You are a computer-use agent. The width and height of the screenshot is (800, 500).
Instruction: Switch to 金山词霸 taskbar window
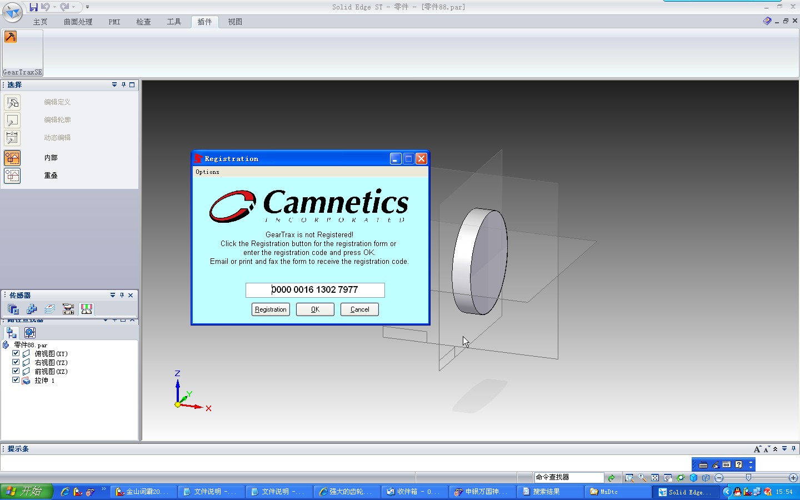coord(144,492)
